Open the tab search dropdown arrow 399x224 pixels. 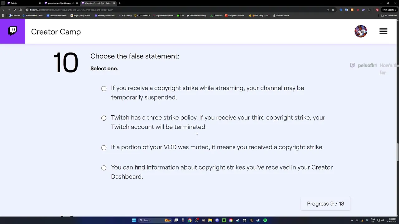pyautogui.click(x=3, y=3)
